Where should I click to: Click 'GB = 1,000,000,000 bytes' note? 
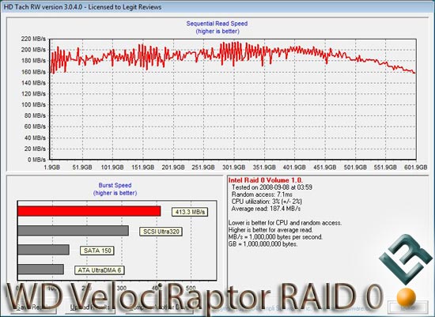coord(263,244)
